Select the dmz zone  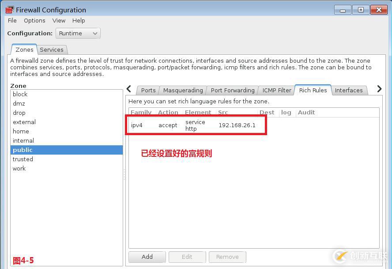(67, 103)
